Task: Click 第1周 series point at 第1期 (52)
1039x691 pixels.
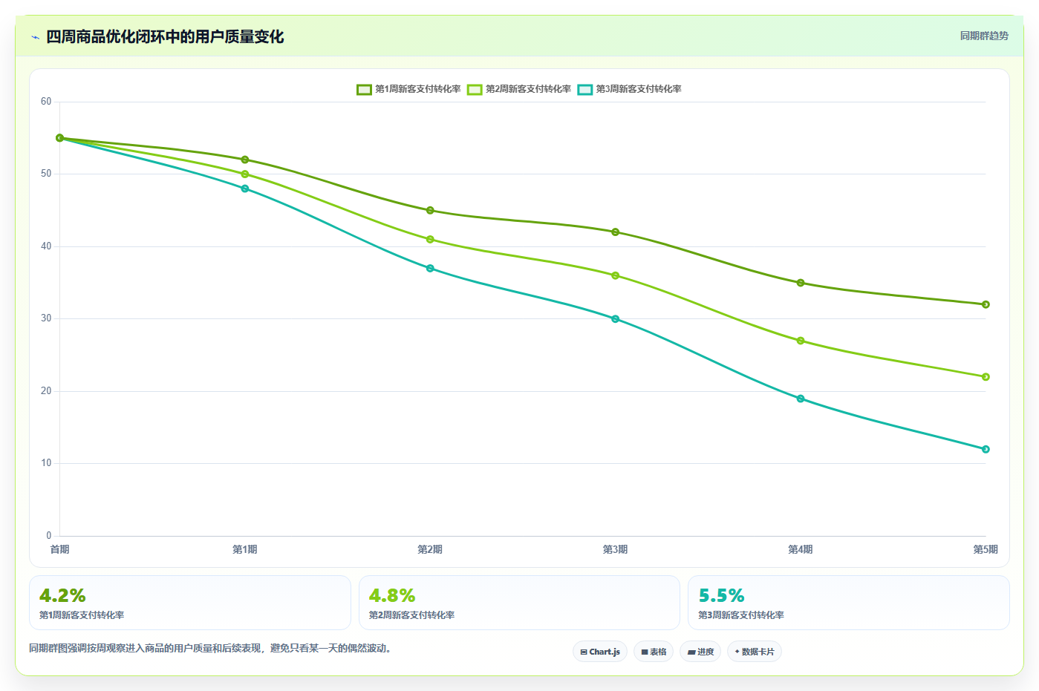Action: click(x=245, y=160)
